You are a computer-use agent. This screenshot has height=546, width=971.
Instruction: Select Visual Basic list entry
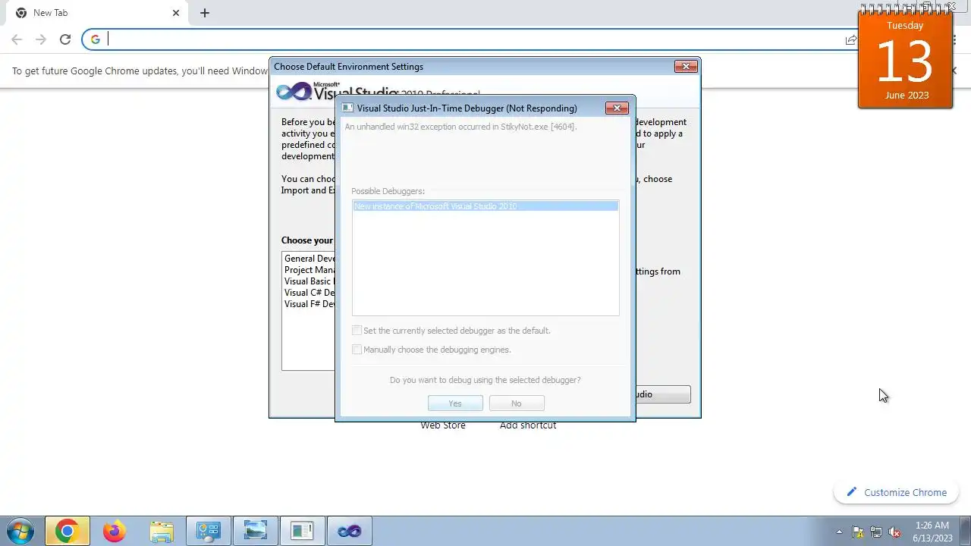pos(310,281)
